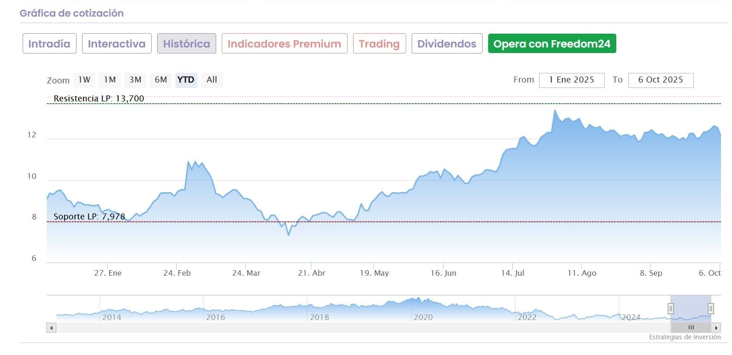Choose the YTD zoom option
Image resolution: width=732 pixels, height=355 pixels.
(186, 80)
